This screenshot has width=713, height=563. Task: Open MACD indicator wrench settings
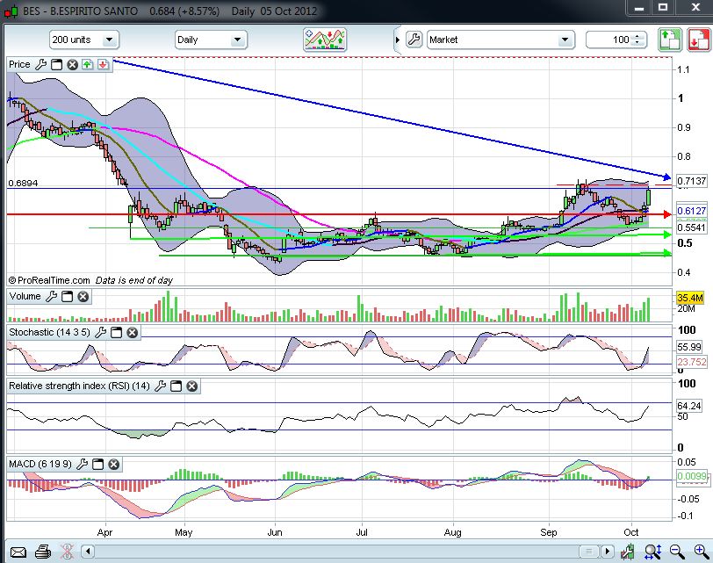point(83,464)
